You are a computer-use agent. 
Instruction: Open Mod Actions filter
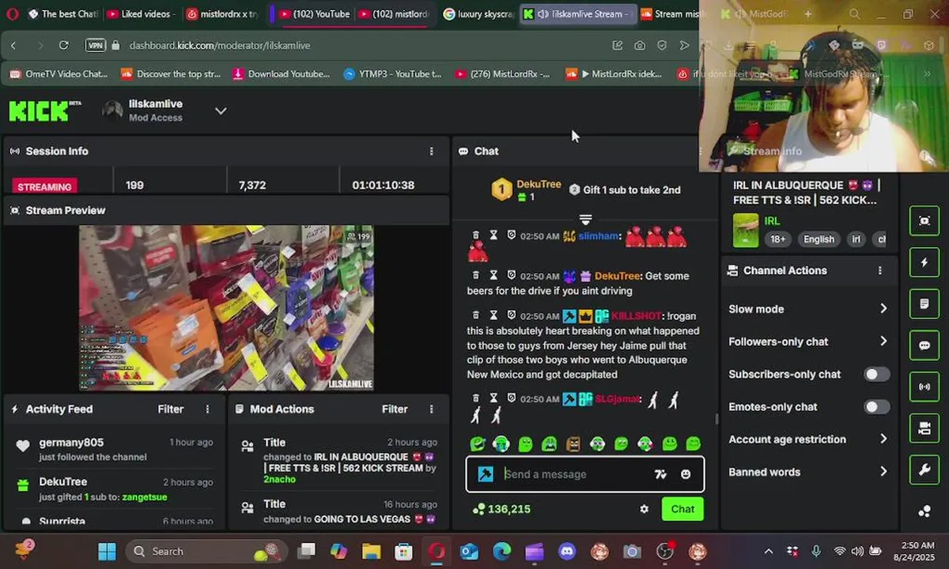point(395,409)
